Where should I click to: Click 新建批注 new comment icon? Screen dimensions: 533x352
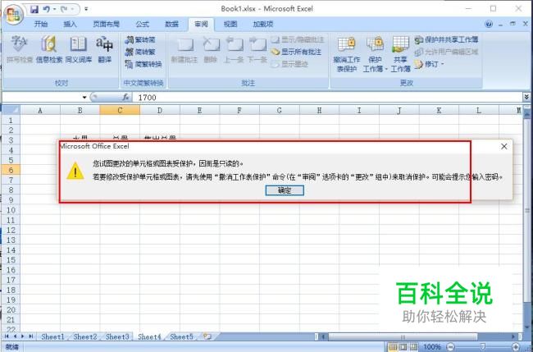[x=184, y=50]
